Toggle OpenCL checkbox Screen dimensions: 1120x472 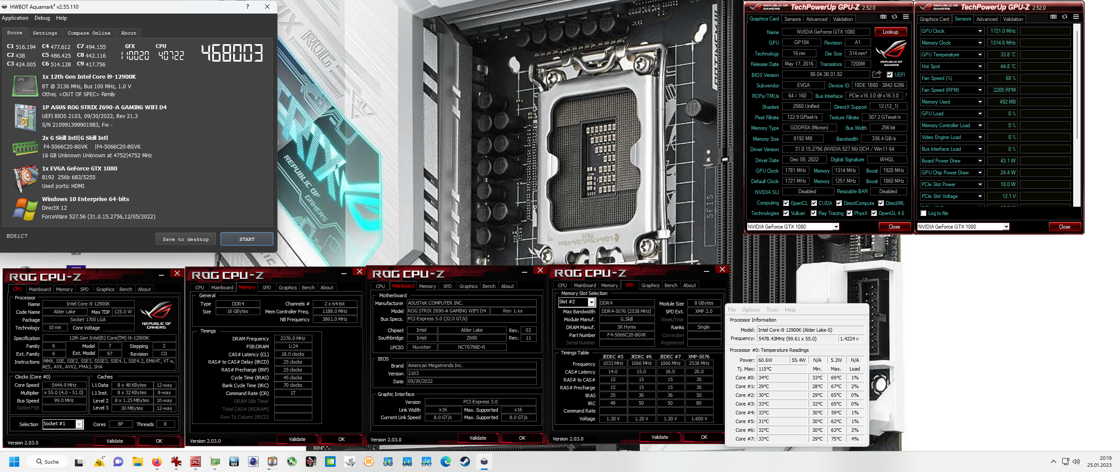[x=786, y=203]
